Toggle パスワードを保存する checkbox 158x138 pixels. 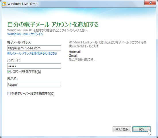coord(9,72)
